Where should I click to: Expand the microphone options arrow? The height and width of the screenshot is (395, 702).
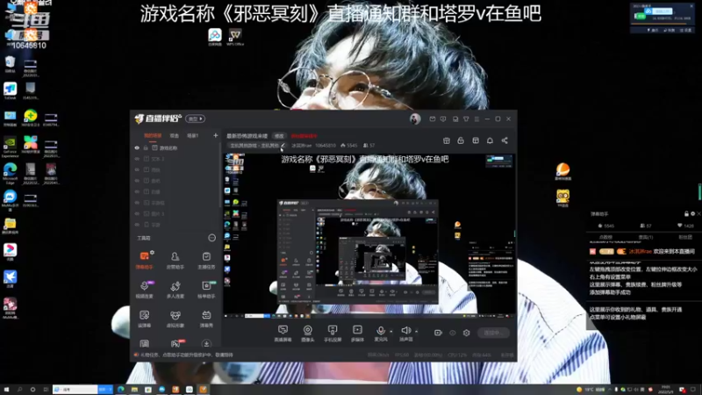tap(391, 332)
